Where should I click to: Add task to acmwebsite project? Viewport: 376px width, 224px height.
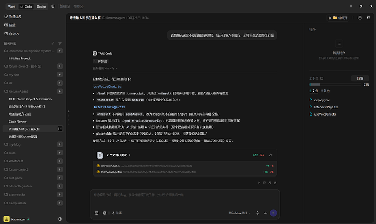tap(60, 195)
